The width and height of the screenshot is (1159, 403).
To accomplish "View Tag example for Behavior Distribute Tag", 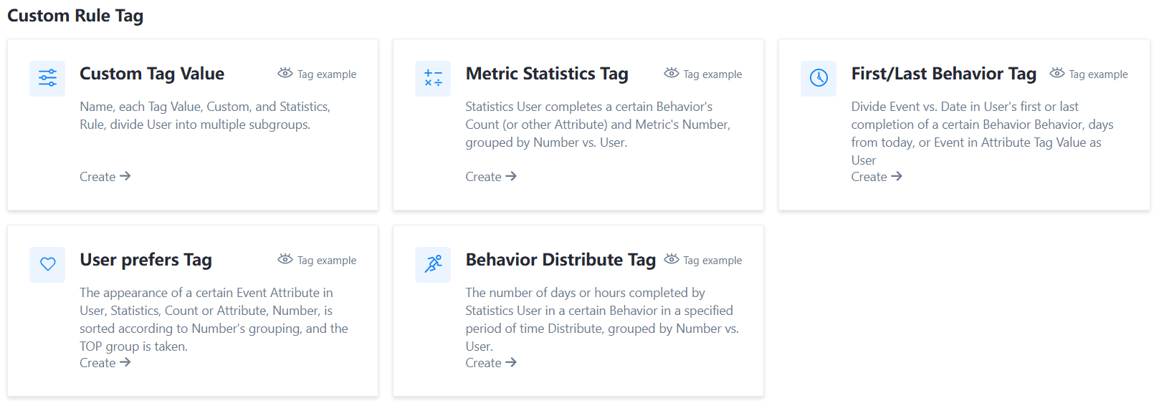I will click(712, 261).
